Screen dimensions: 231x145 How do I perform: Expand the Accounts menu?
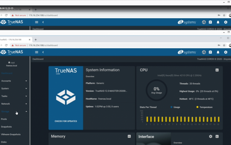tap(14, 81)
